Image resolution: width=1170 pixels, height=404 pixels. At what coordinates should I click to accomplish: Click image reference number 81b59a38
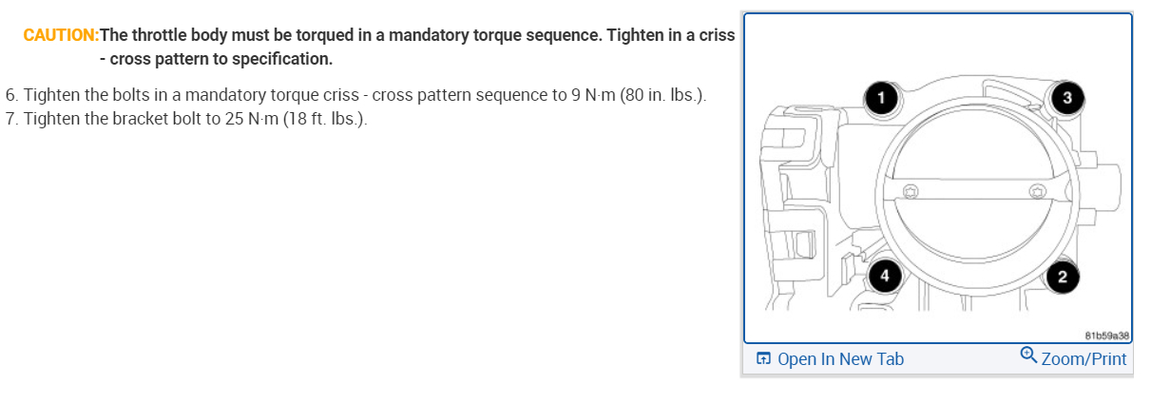[x=1106, y=335]
